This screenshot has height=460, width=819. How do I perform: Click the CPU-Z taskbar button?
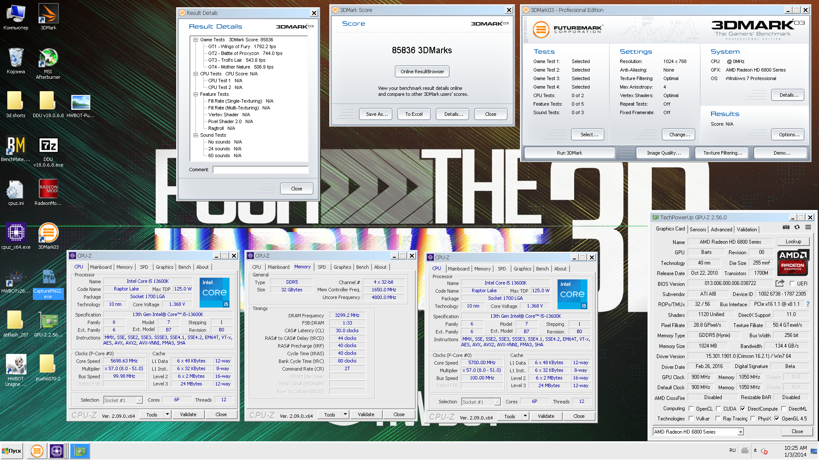(x=57, y=451)
